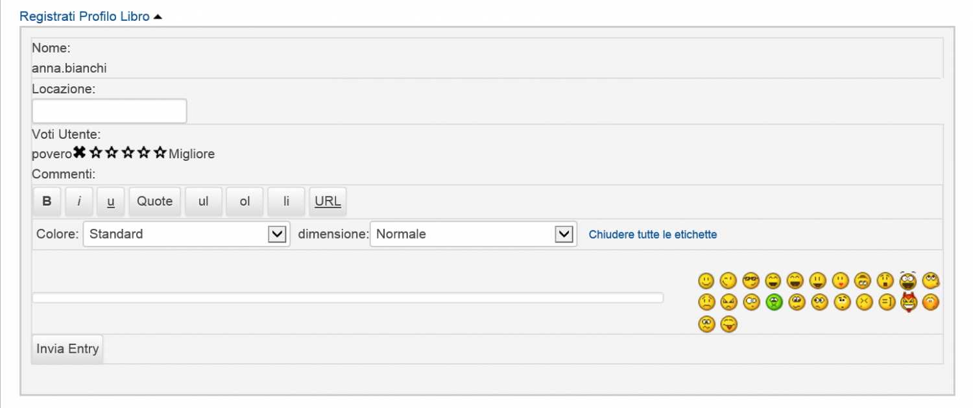The height and width of the screenshot is (408, 973).
Task: Click the X to clear the rating
Action: [79, 153]
